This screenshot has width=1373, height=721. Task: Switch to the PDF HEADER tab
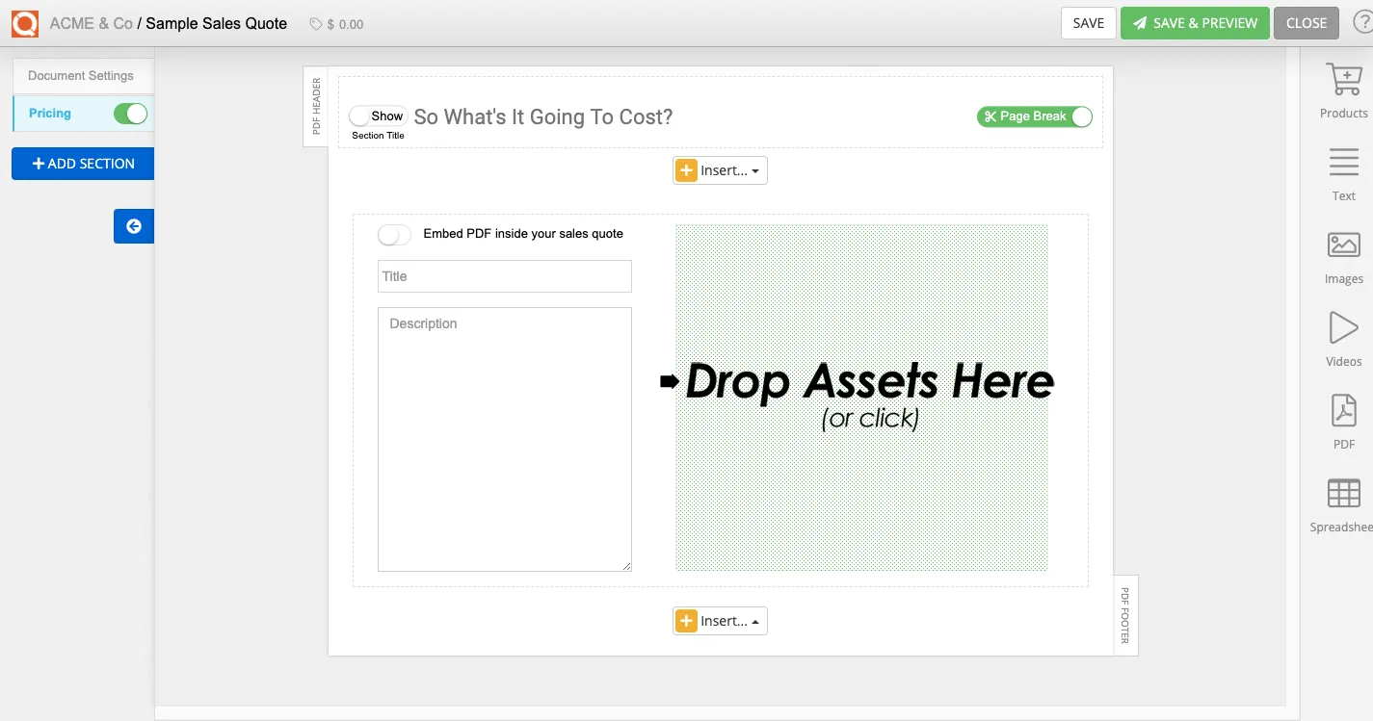(x=315, y=106)
